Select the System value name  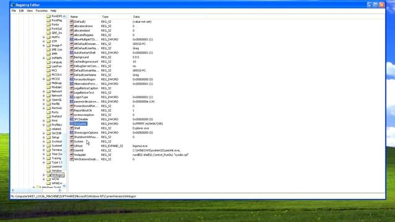pos(78,141)
